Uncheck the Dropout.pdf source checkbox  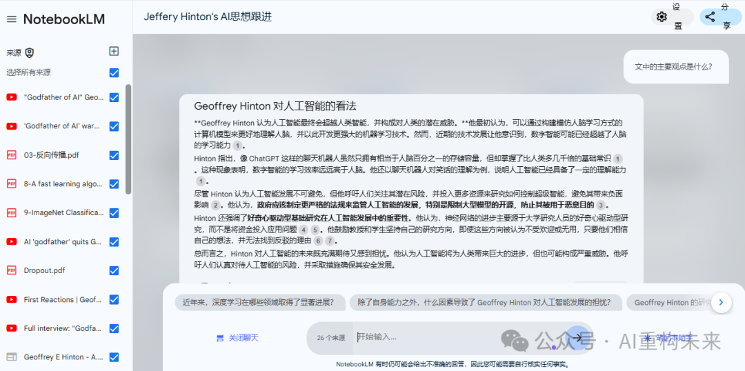pos(114,271)
